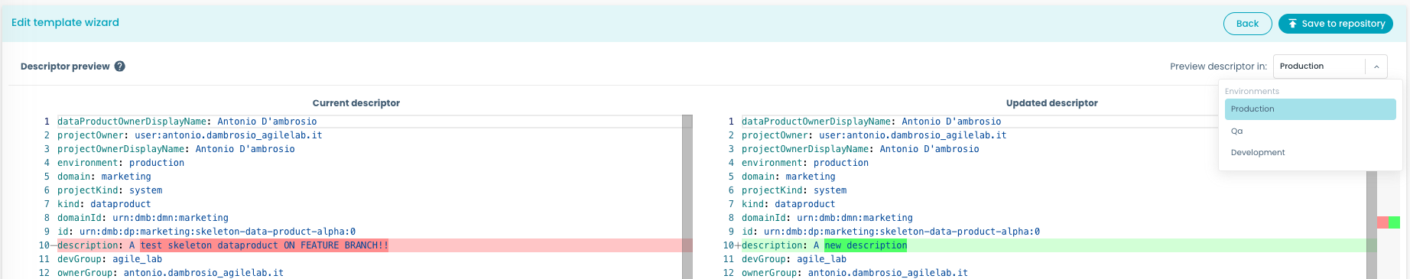Click projectOwner line in current descriptor
1410x279 pixels.
(190, 135)
